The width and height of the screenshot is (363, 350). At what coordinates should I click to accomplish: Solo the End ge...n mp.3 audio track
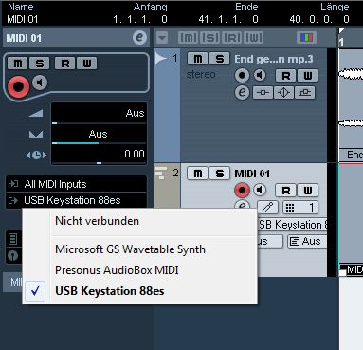pyautogui.click(x=219, y=59)
